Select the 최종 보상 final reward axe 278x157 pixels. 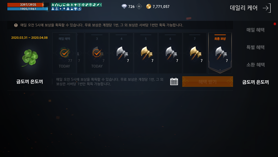(x=220, y=53)
